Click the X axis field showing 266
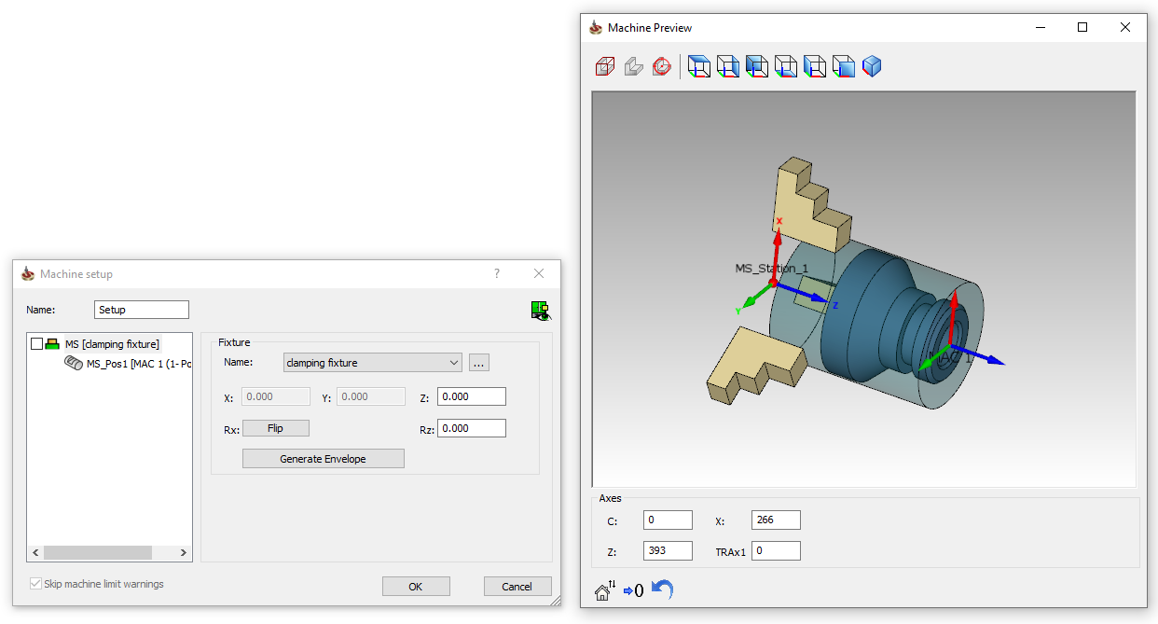The image size is (1158, 624). pyautogui.click(x=776, y=520)
